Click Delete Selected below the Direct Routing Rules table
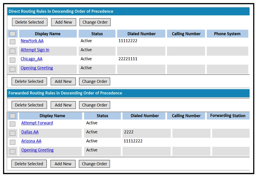 [29, 81]
